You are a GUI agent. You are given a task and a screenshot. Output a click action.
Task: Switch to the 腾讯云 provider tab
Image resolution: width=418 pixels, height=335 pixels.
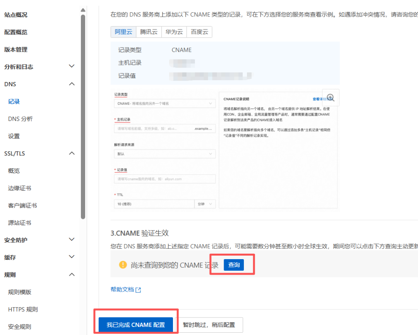[x=149, y=32]
